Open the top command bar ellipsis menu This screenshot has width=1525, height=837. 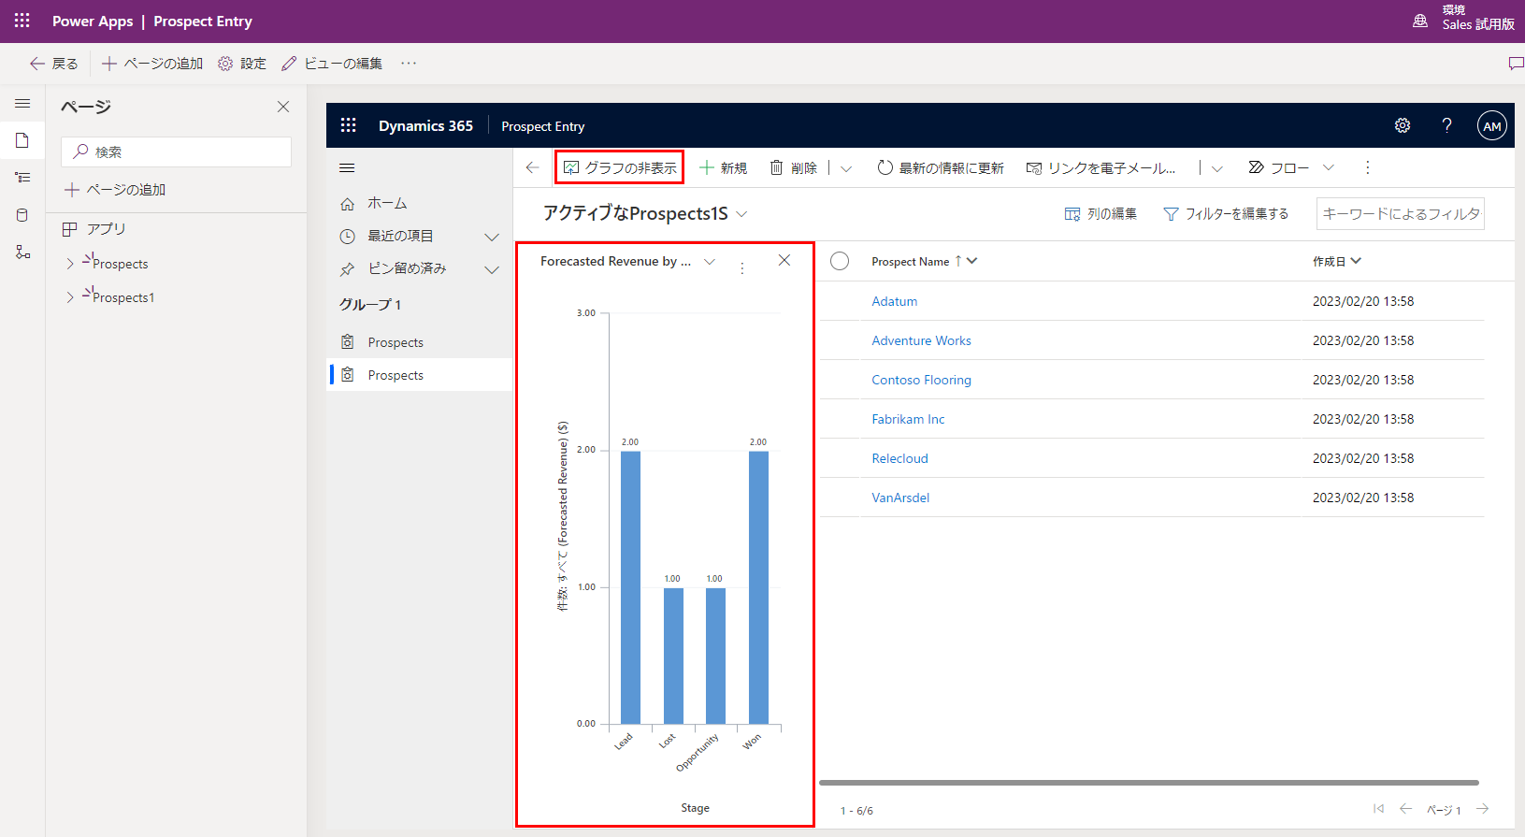click(x=409, y=64)
